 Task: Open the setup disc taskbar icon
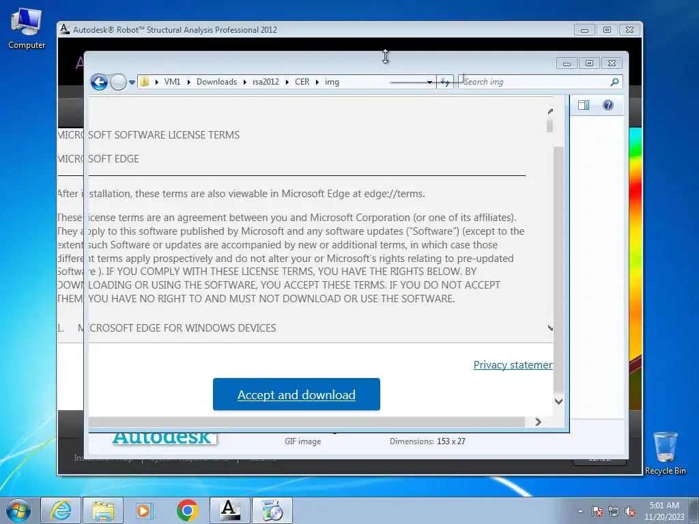272,510
